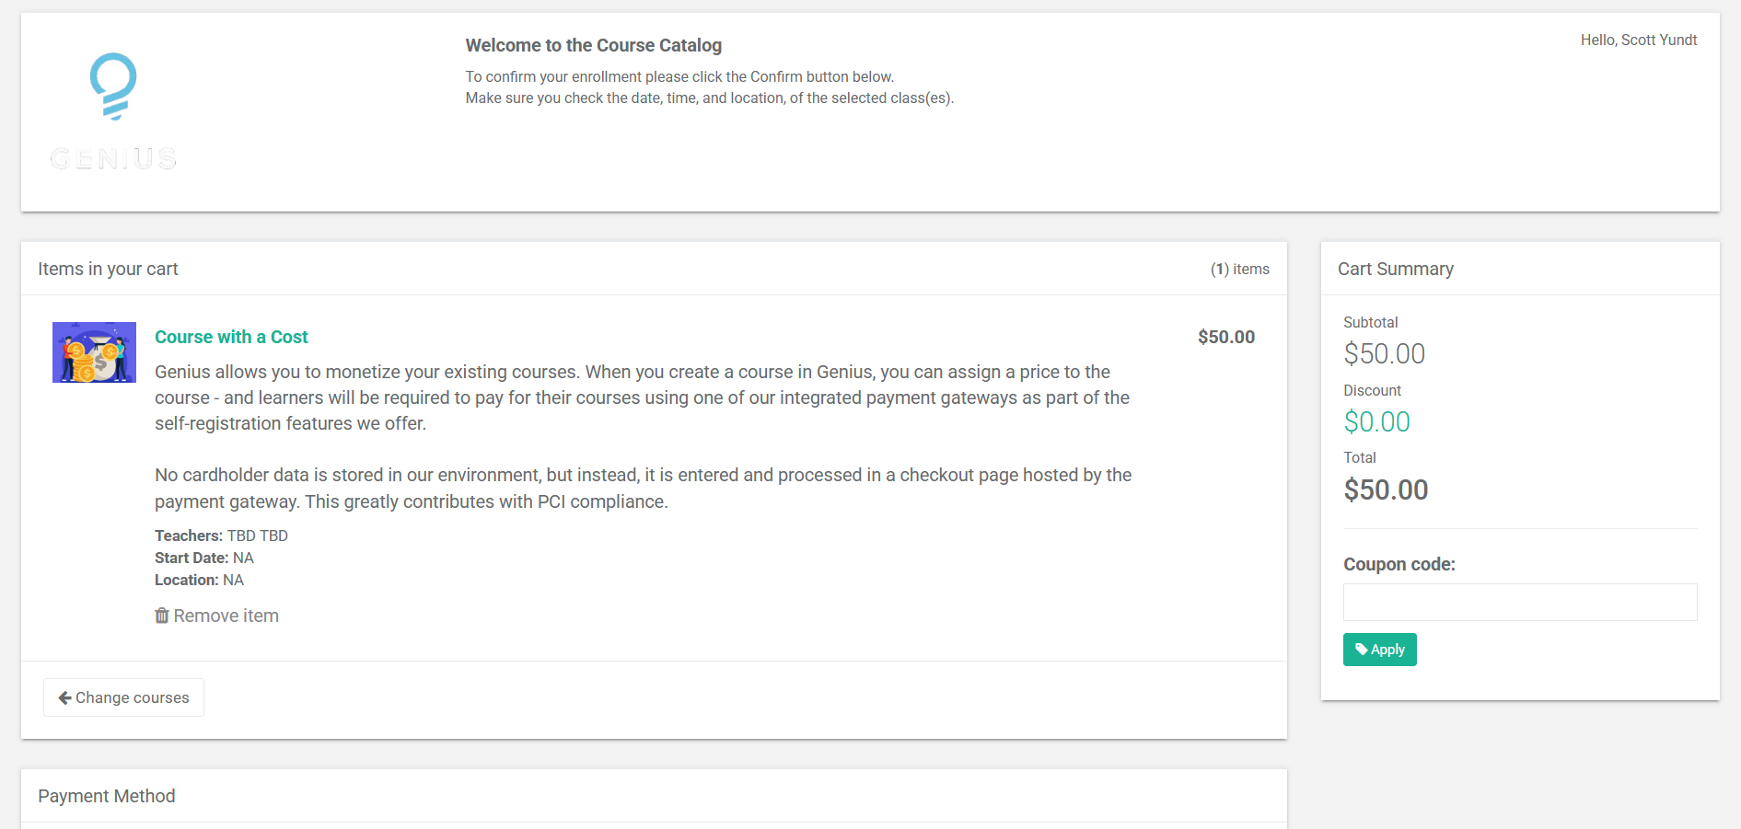Click the GENIUS wordmark under the logo

tap(113, 159)
